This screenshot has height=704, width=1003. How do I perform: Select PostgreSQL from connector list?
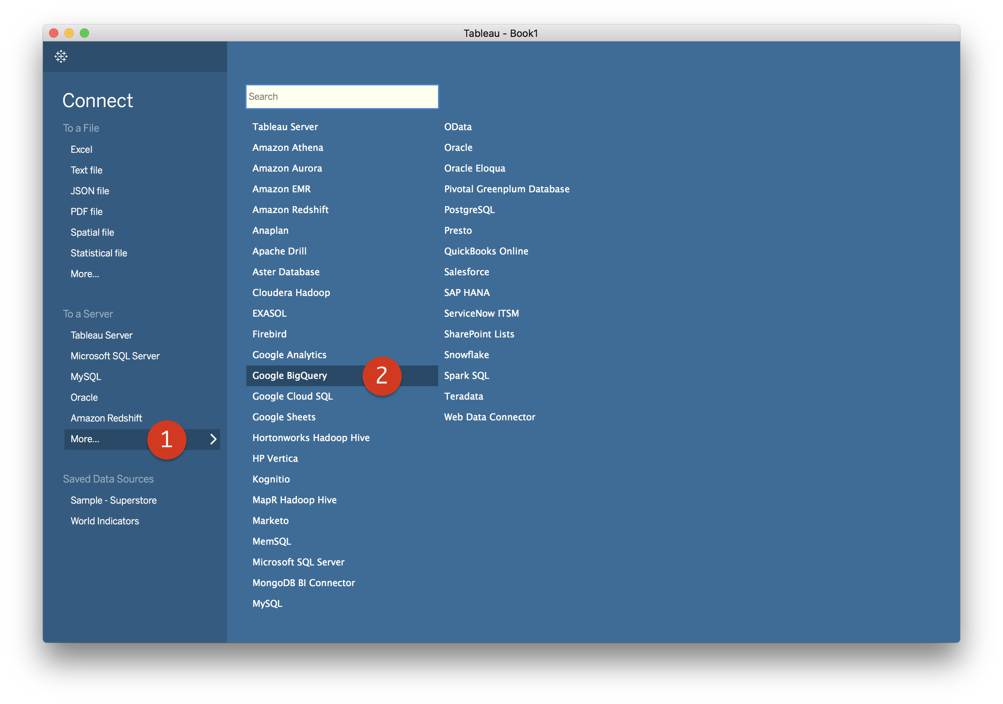(469, 210)
